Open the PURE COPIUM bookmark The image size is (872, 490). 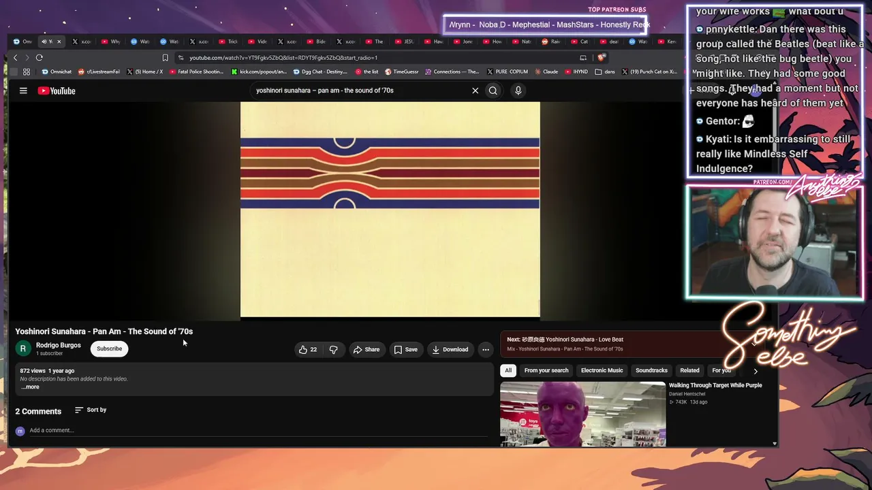508,71
